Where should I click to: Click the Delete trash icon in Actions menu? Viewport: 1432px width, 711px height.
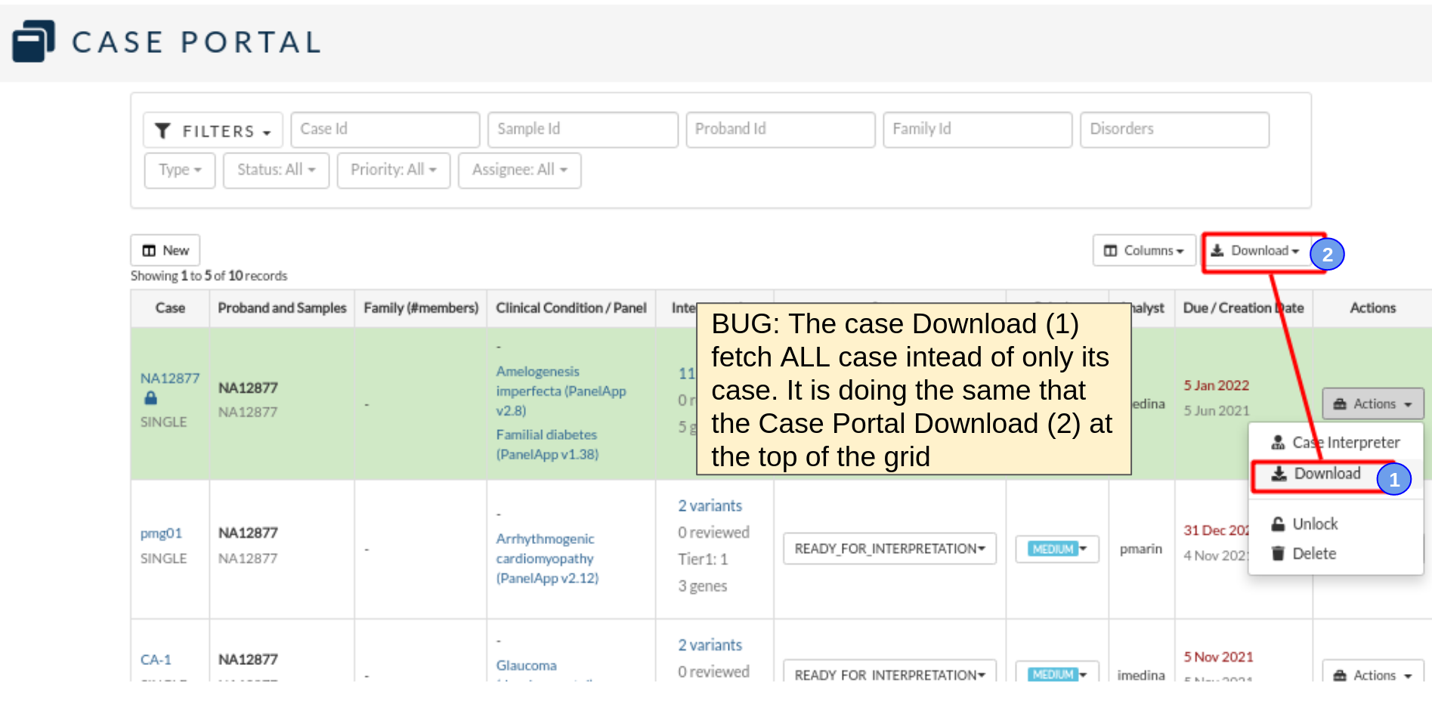click(1277, 553)
